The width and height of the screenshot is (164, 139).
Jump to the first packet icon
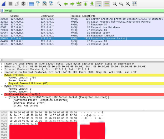86,4
